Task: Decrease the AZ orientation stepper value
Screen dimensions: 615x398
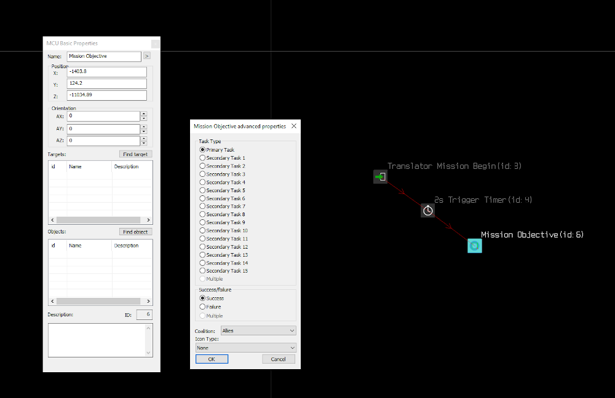Action: coord(144,143)
